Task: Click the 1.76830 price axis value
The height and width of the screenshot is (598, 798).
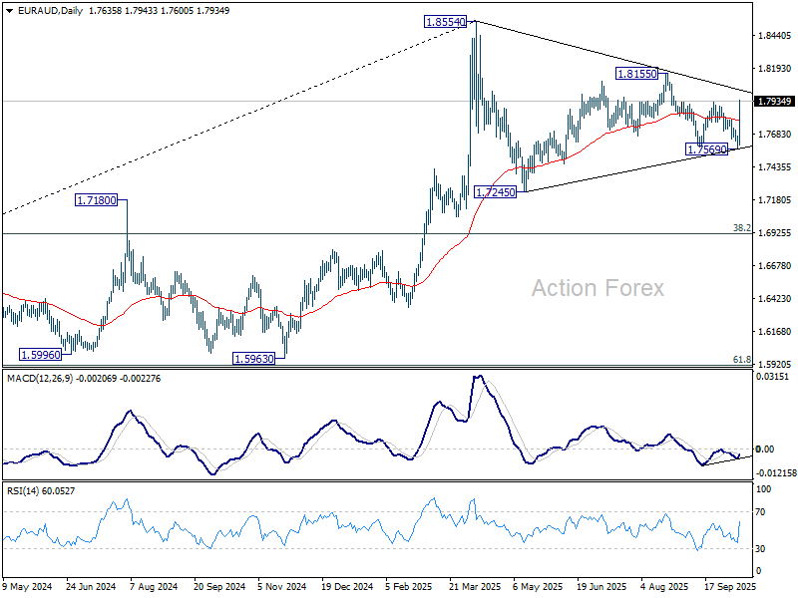Action: (x=775, y=135)
